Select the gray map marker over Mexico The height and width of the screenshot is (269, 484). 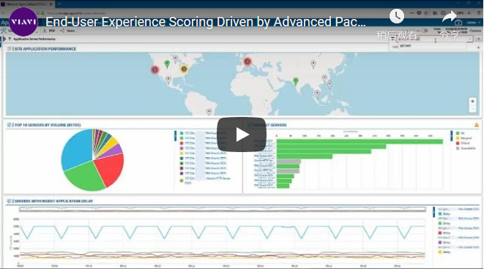[x=168, y=80]
